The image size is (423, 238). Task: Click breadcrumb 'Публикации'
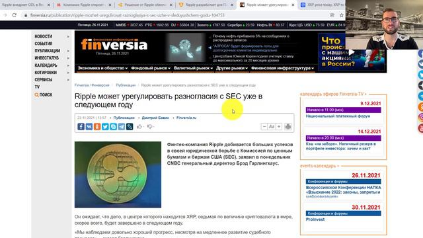126,85
